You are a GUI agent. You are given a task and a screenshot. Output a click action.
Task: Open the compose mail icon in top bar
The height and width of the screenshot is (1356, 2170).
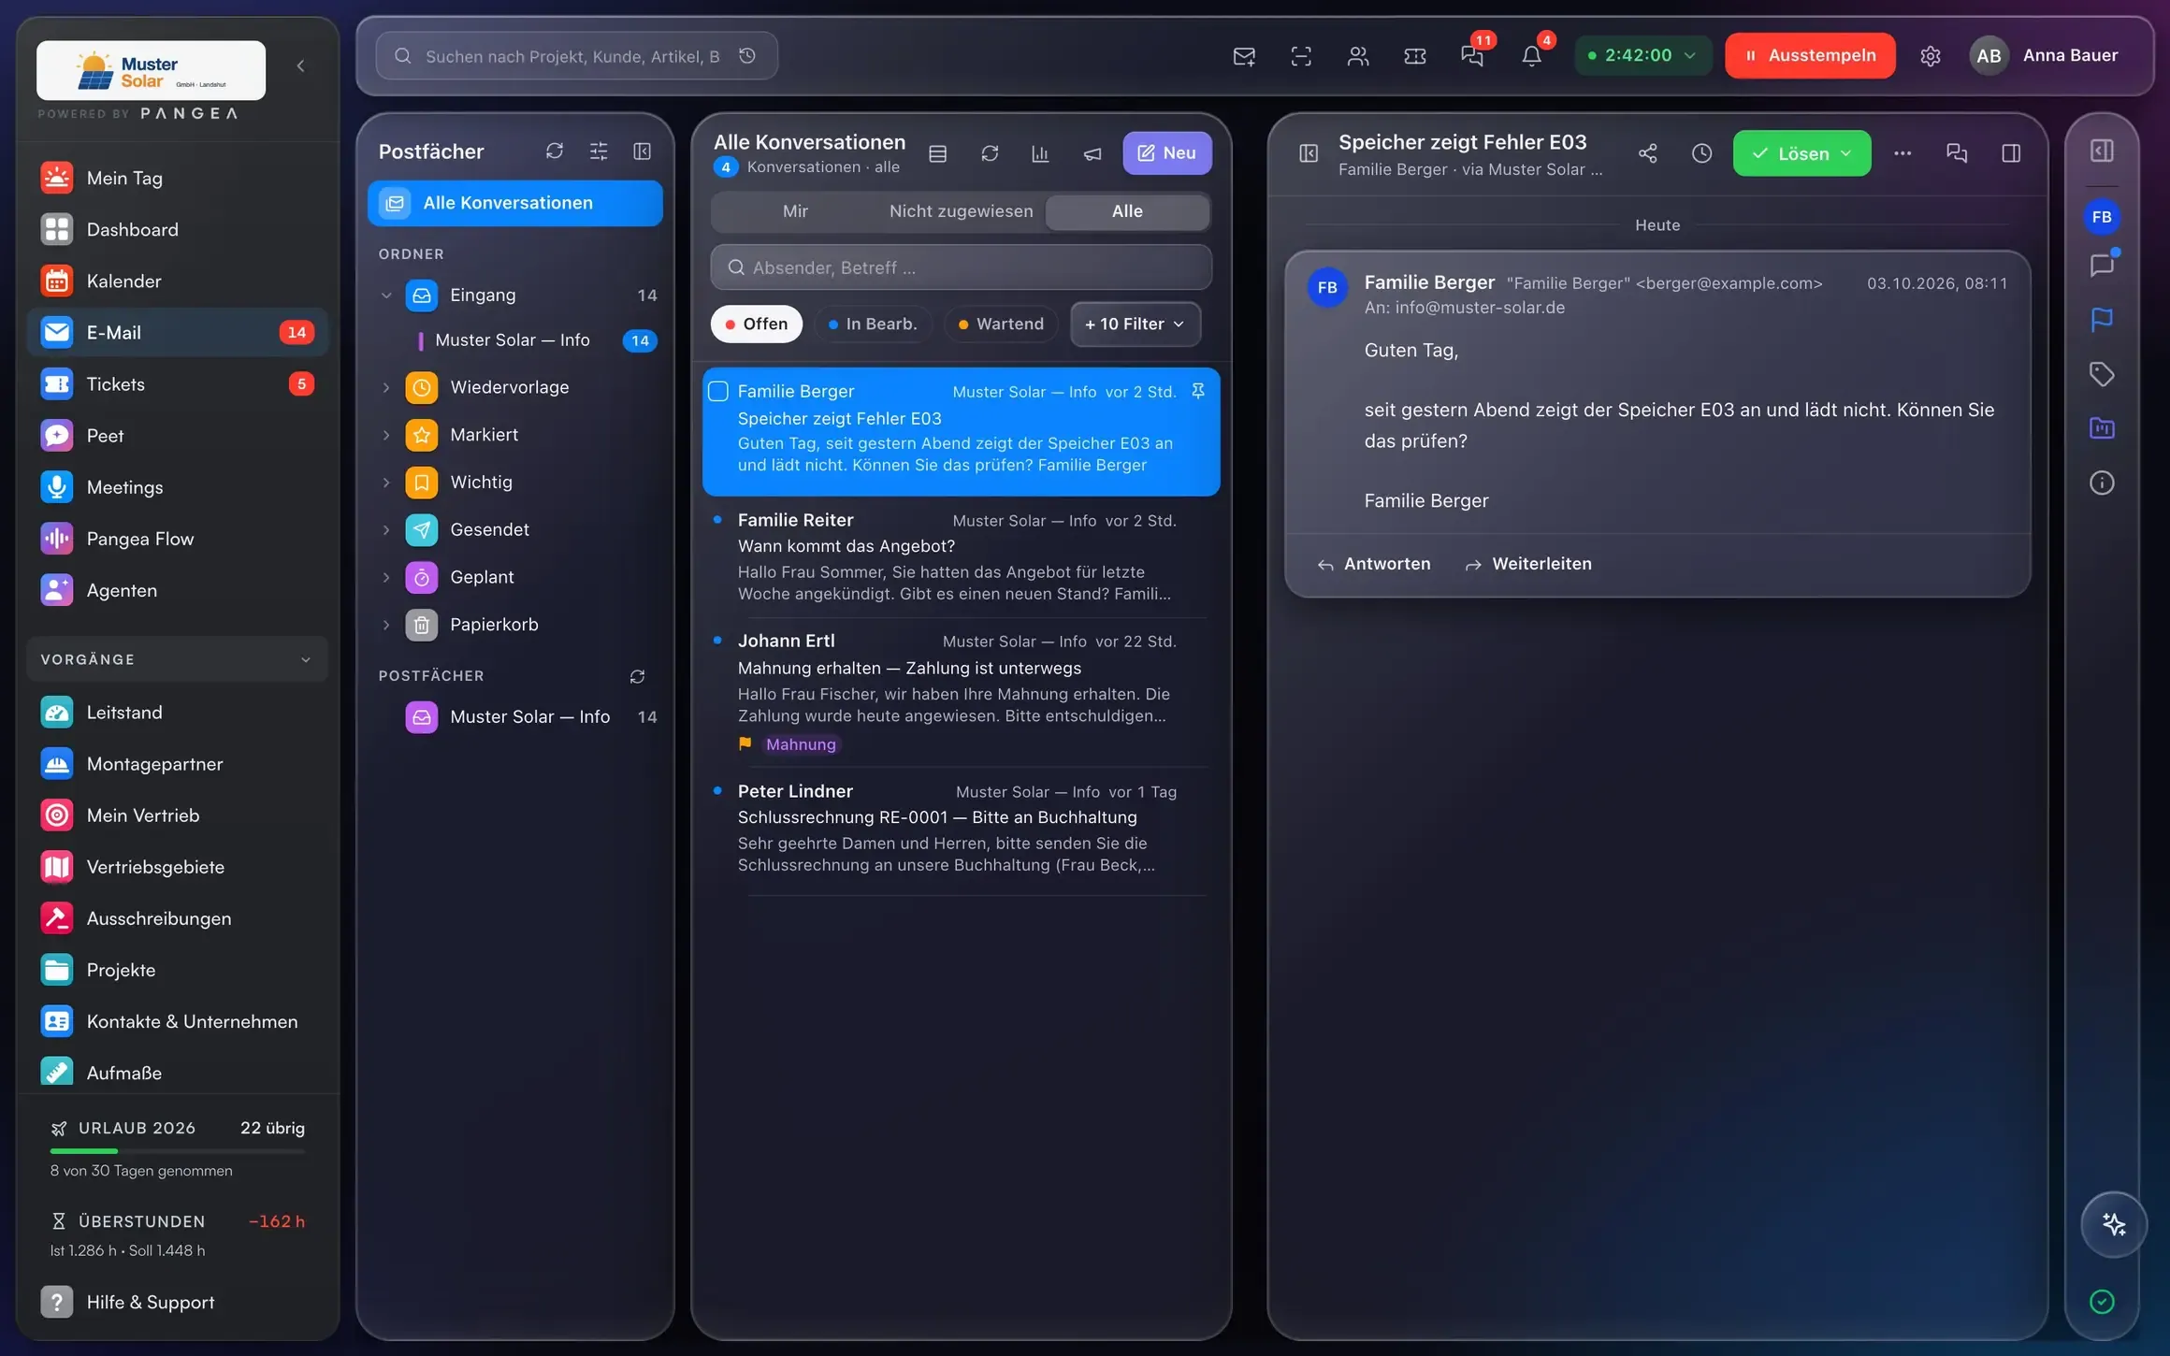click(1244, 56)
